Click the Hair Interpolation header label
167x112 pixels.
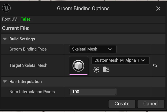[25, 82]
